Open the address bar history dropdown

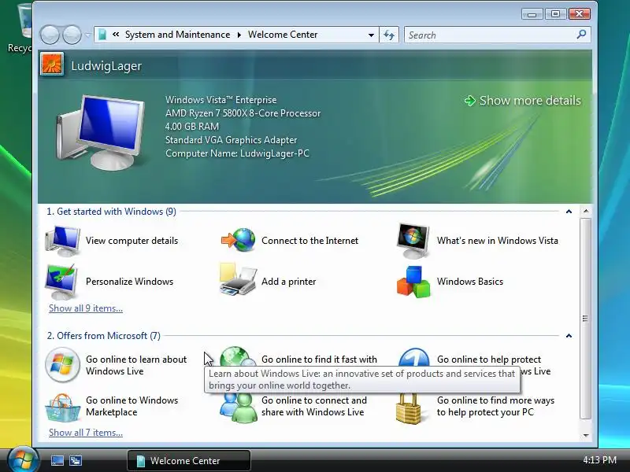(371, 35)
